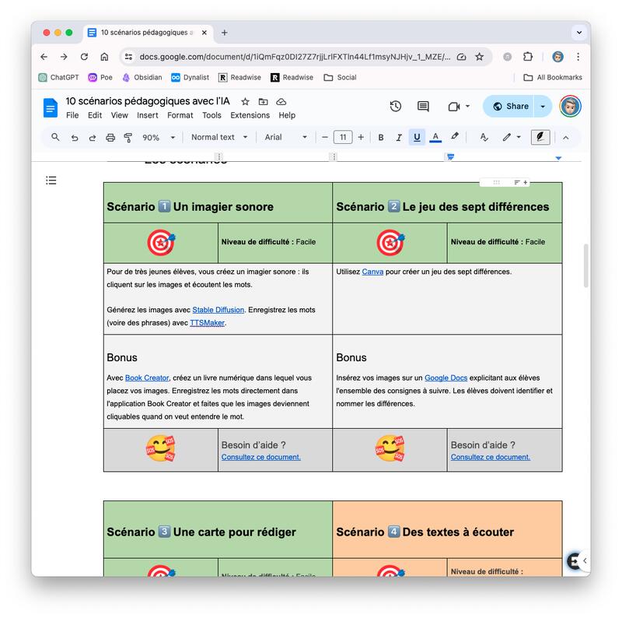Screen dimensions: 622x618
Task: Open Arial font dropdown
Action: coord(285,138)
